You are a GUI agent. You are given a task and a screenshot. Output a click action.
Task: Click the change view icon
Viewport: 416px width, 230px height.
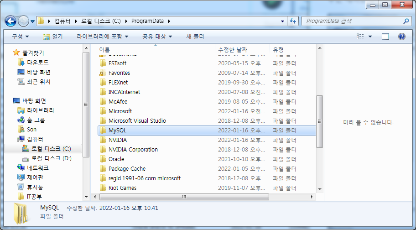(x=360, y=37)
